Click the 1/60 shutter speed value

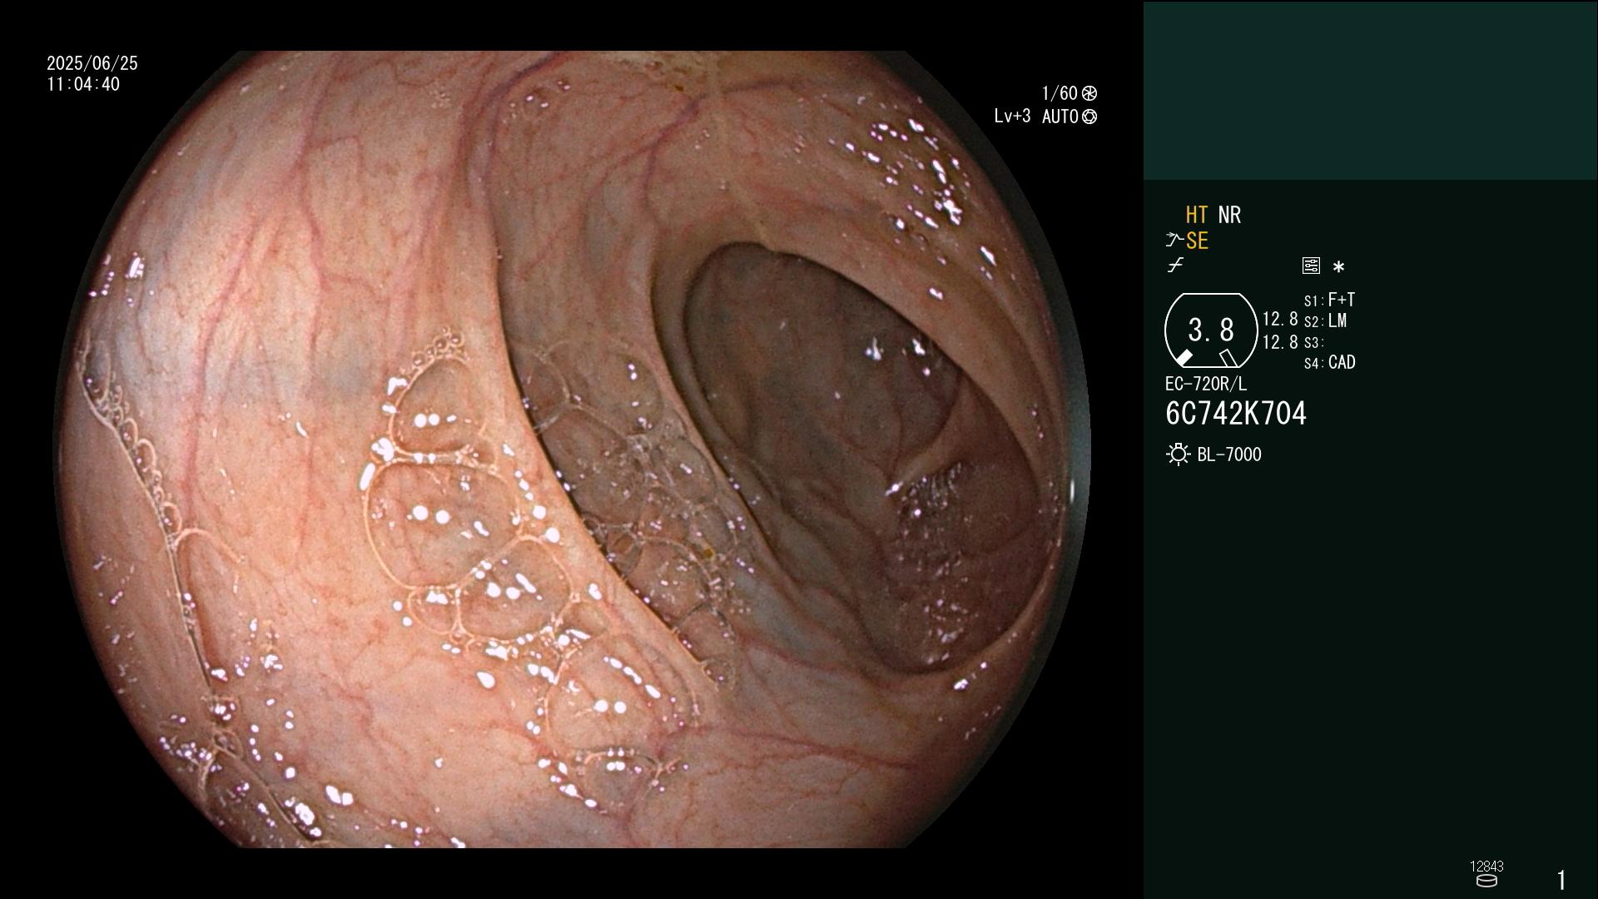click(x=1060, y=93)
